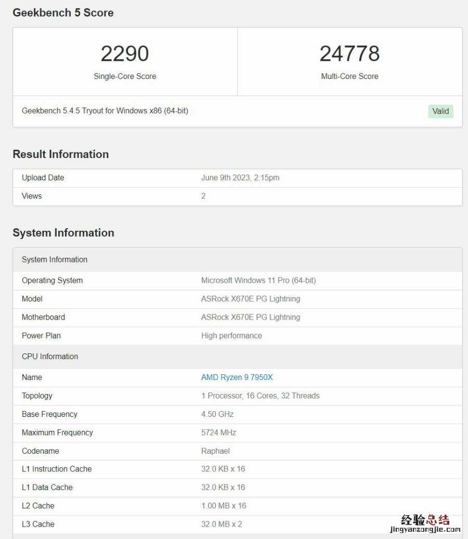Click the Base Frequency label

pos(49,414)
